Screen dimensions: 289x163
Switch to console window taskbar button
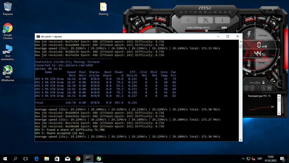pyautogui.click(x=88, y=159)
